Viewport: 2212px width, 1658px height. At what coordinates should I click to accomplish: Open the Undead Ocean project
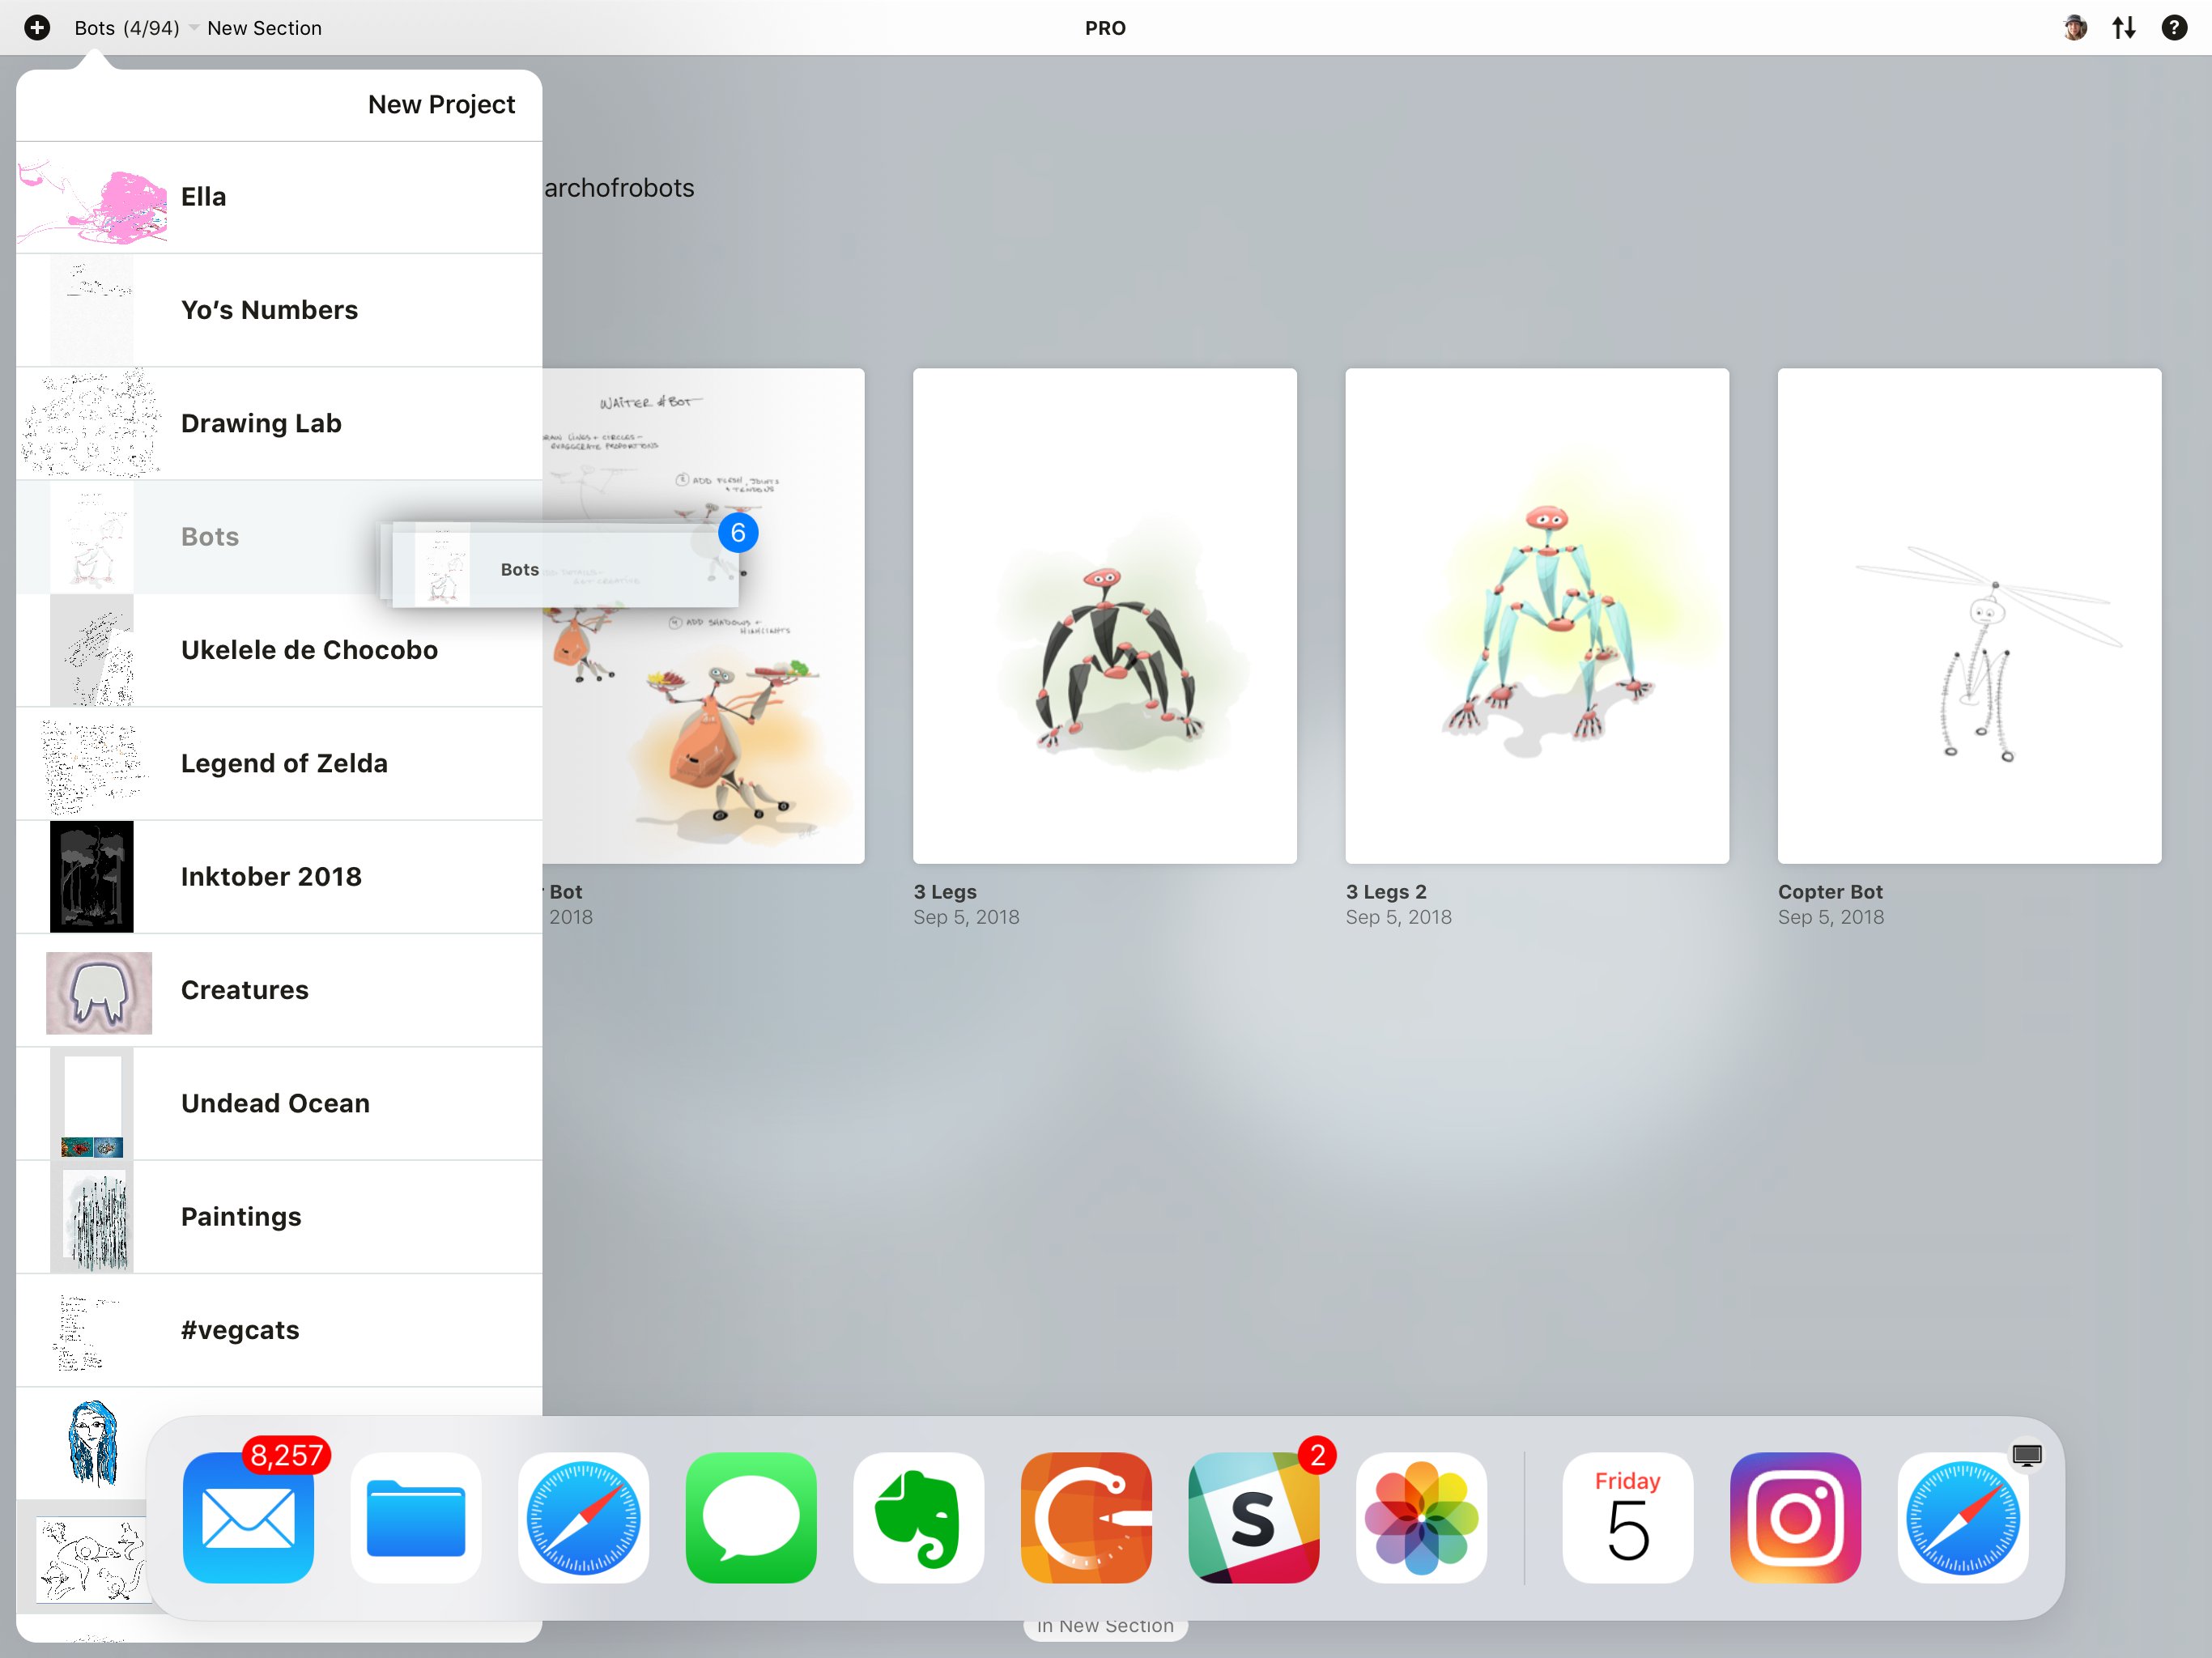pos(279,1103)
